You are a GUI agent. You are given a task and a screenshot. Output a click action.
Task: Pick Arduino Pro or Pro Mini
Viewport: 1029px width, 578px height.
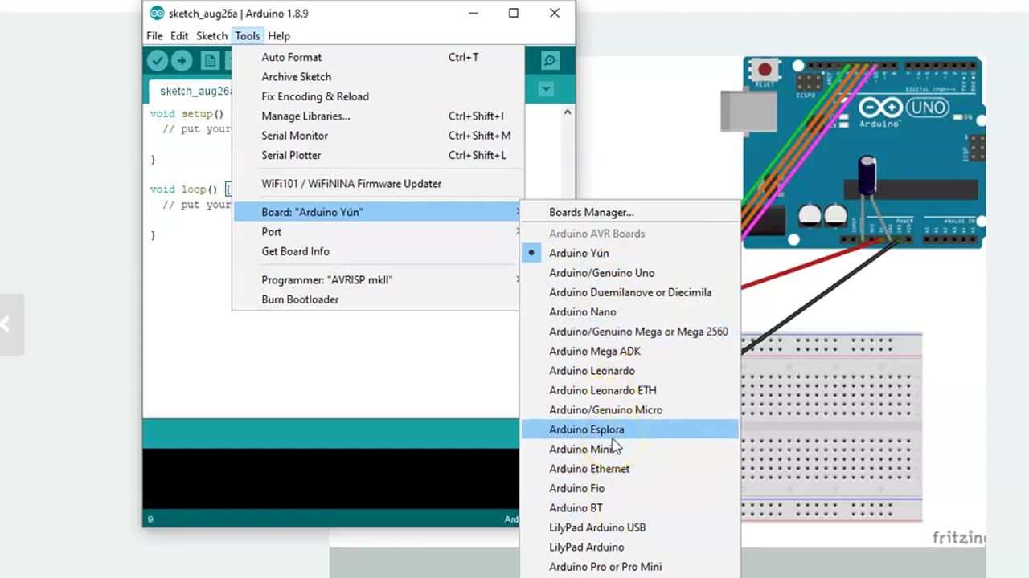point(629,567)
